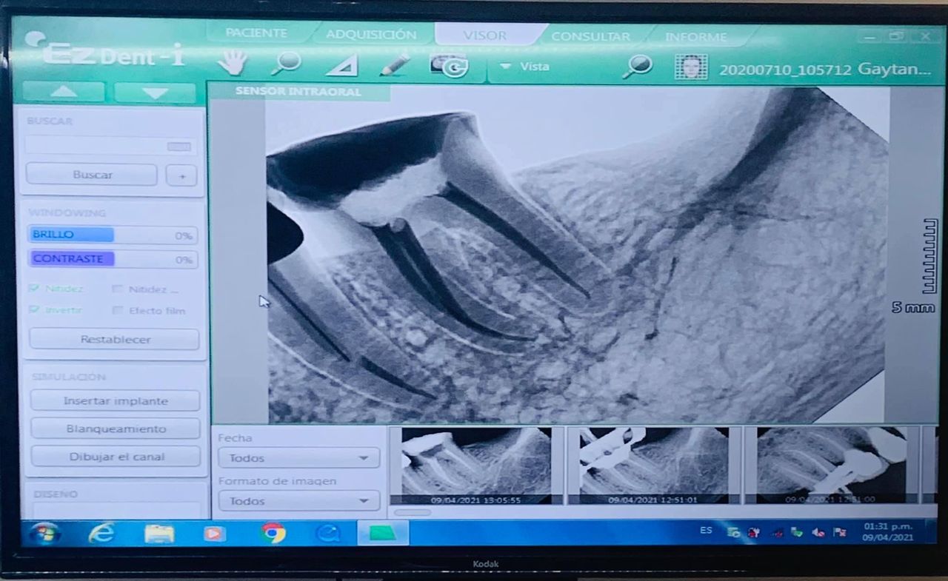Enable the Efecto film checkbox
The image size is (948, 581).
(x=118, y=311)
